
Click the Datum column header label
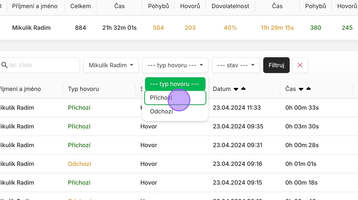(222, 89)
